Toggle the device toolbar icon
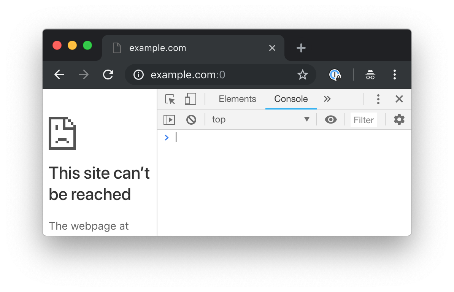Screen dimensions: 454x292 [190, 99]
